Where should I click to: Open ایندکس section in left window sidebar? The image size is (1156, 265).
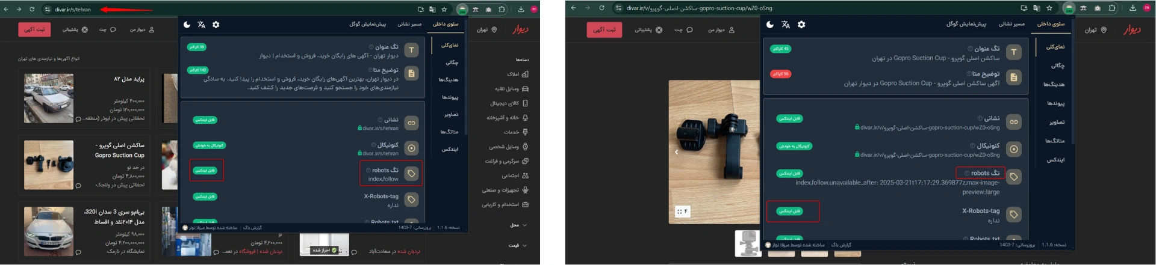pyautogui.click(x=450, y=149)
